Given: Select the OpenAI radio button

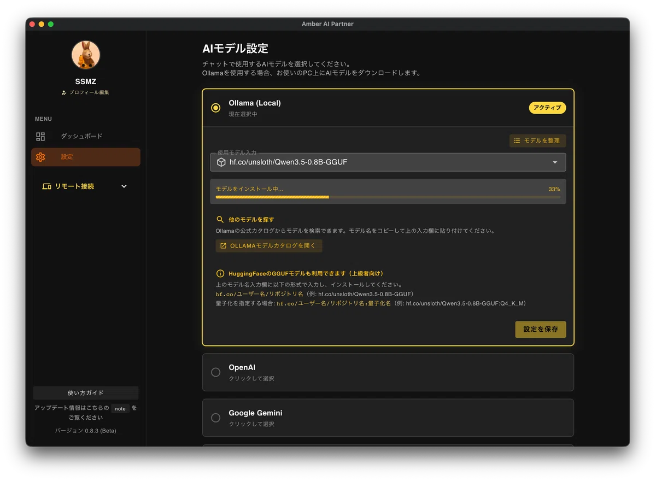Looking at the screenshot, I should click(216, 372).
